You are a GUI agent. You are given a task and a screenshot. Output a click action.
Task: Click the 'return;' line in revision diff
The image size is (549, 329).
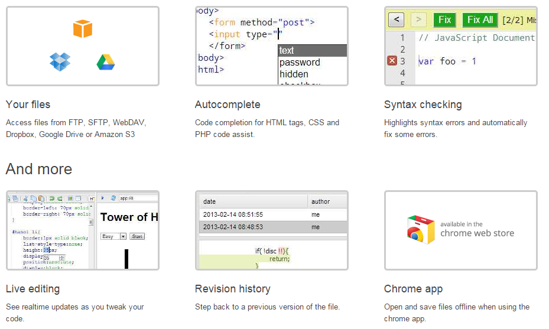coord(280,259)
